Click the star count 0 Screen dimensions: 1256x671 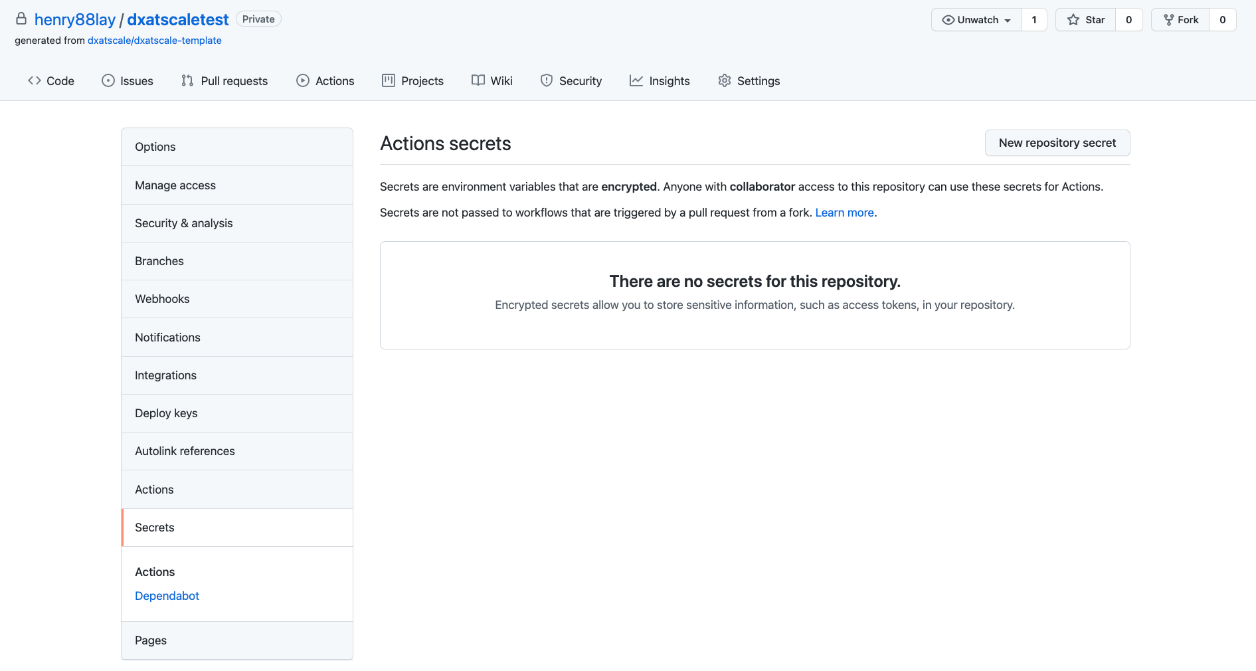coord(1128,20)
